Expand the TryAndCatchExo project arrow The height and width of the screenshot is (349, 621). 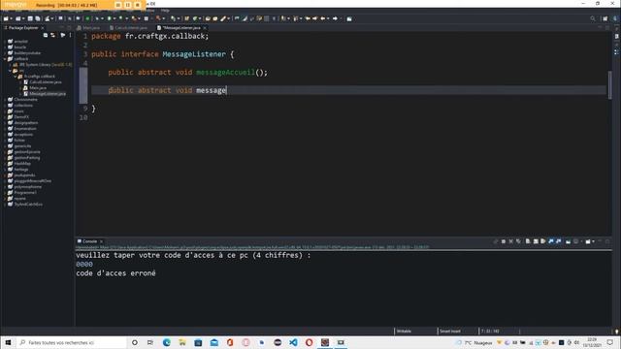[x=6, y=205]
